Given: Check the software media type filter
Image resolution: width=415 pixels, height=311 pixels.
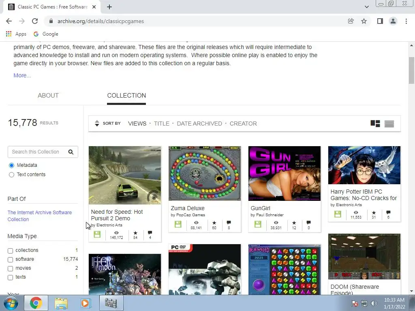Looking at the screenshot, I should [10, 260].
